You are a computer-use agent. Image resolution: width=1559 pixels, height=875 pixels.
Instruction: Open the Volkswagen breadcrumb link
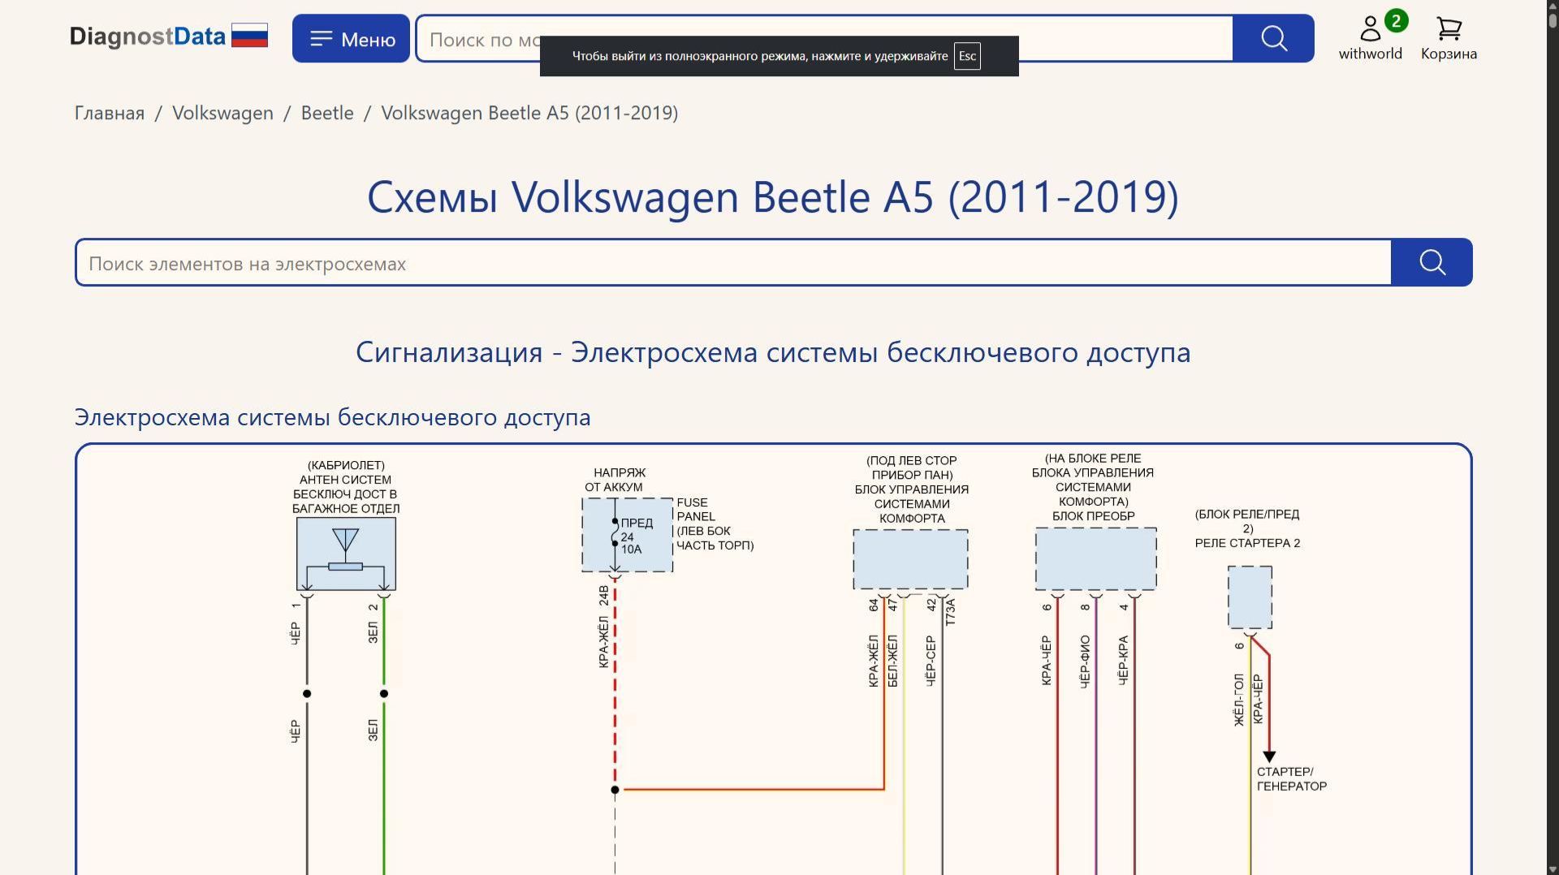coord(222,113)
